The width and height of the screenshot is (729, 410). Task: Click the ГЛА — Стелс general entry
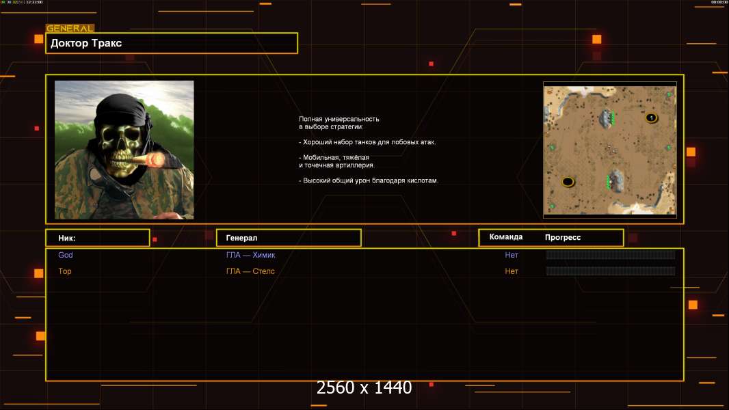tap(250, 271)
